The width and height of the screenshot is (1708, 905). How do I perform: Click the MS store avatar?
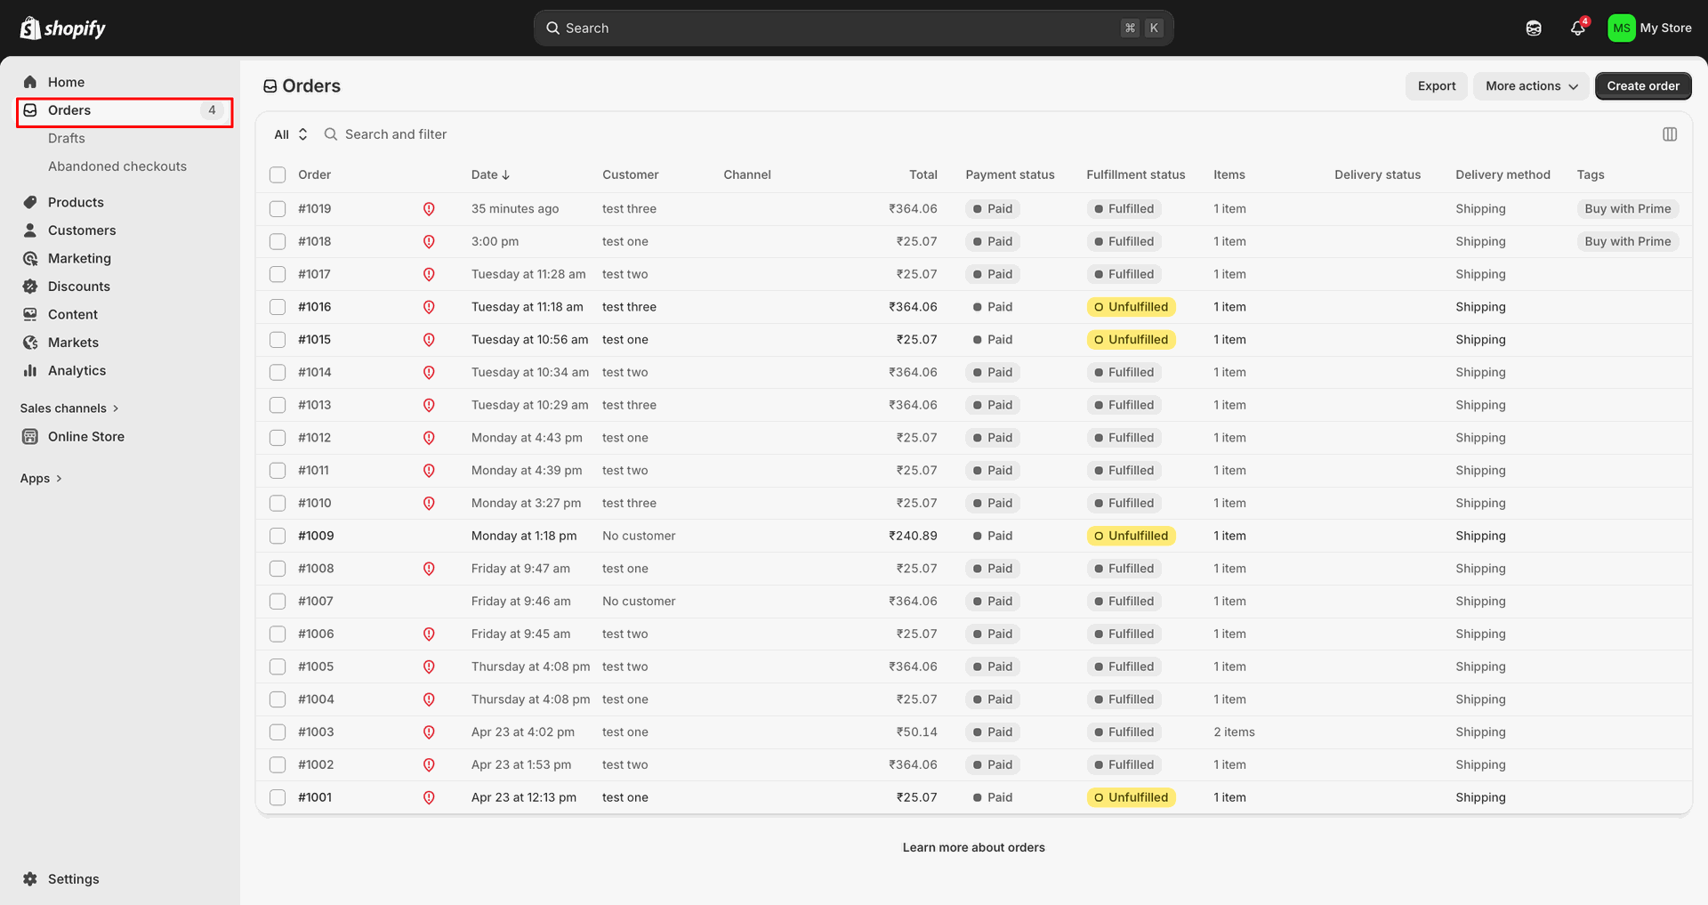[x=1621, y=28]
